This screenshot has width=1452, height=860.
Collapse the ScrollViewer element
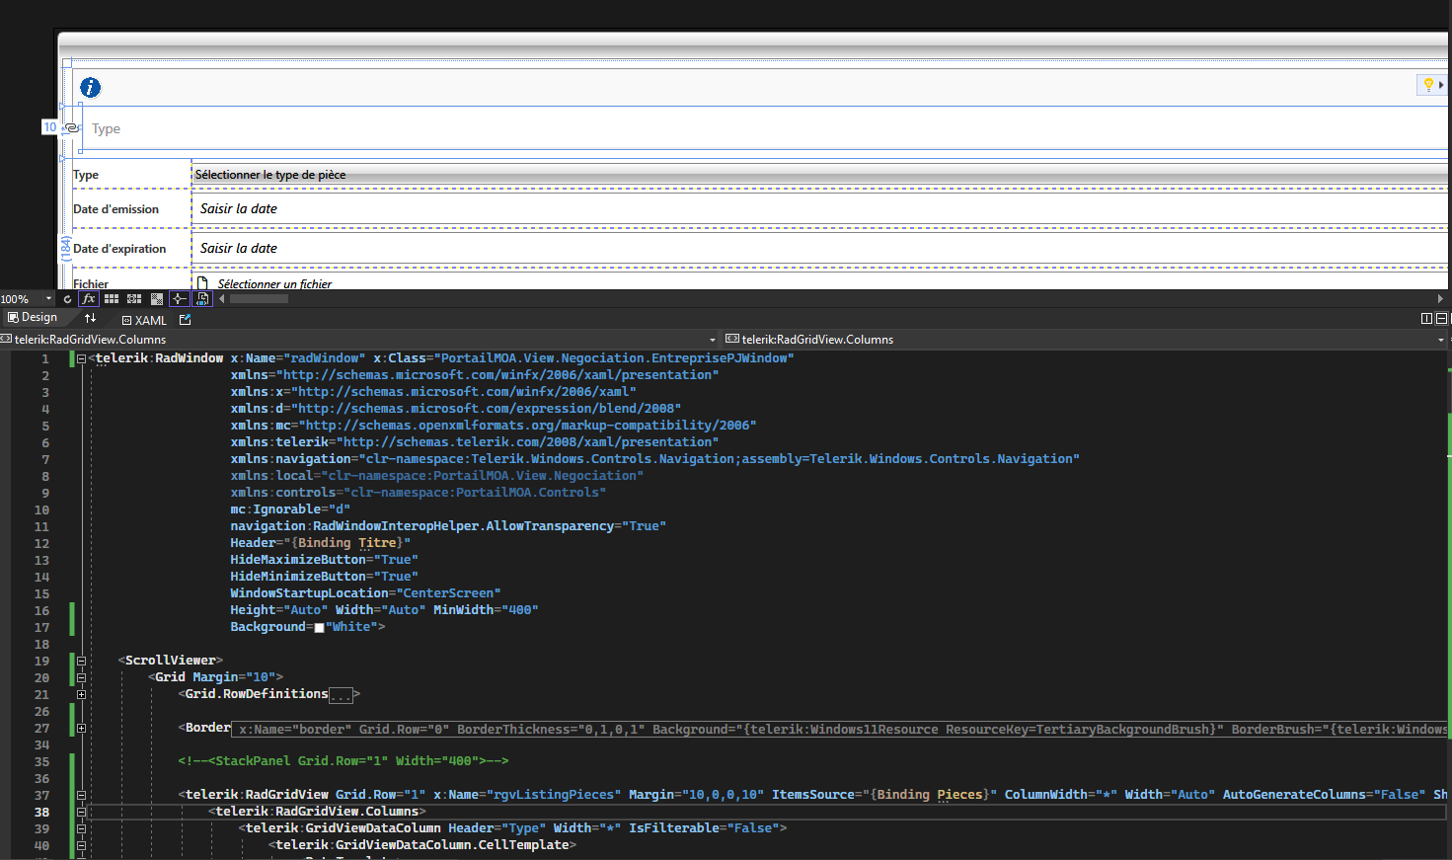[x=81, y=662]
